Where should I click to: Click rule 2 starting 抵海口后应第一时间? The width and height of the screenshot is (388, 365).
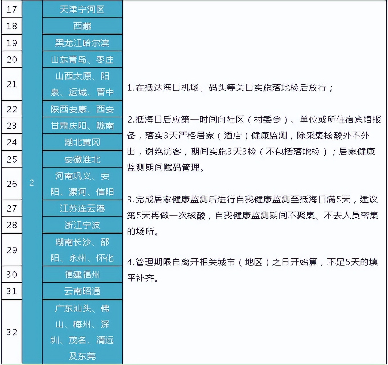[254, 143]
